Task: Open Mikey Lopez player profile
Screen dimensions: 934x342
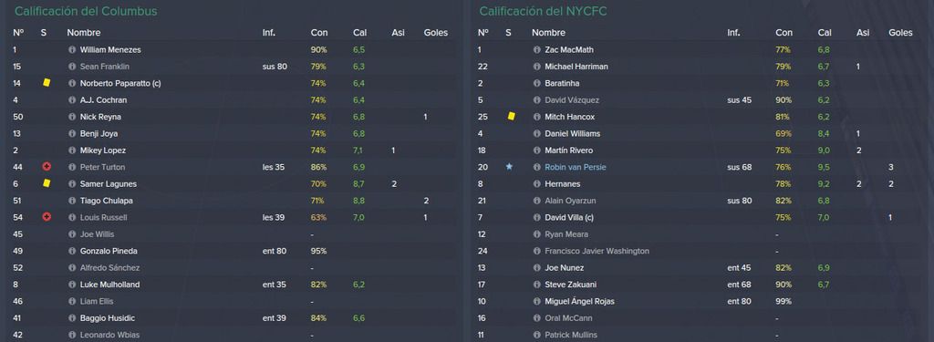Action: [x=102, y=150]
